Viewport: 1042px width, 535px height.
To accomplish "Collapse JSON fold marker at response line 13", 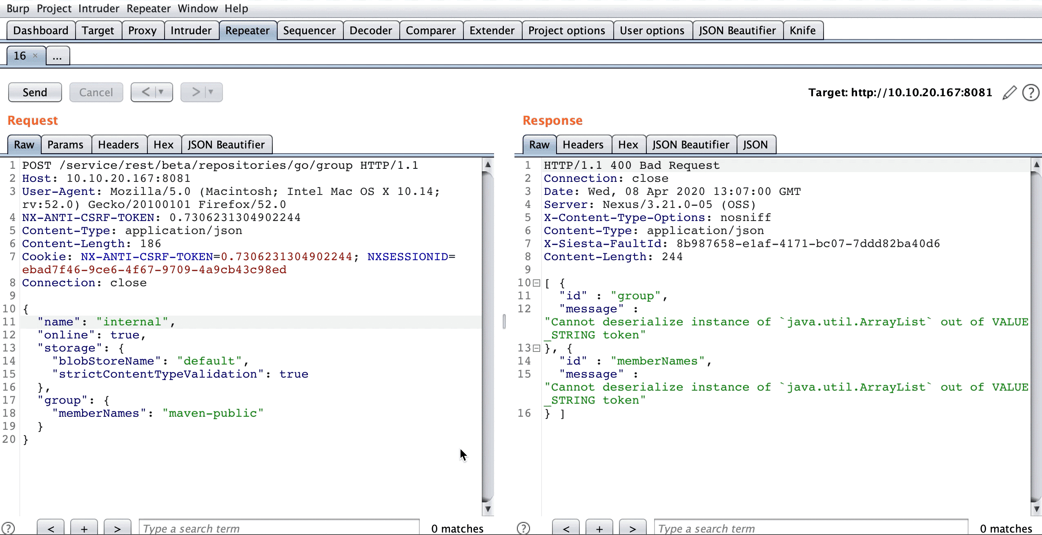I will click(x=537, y=348).
